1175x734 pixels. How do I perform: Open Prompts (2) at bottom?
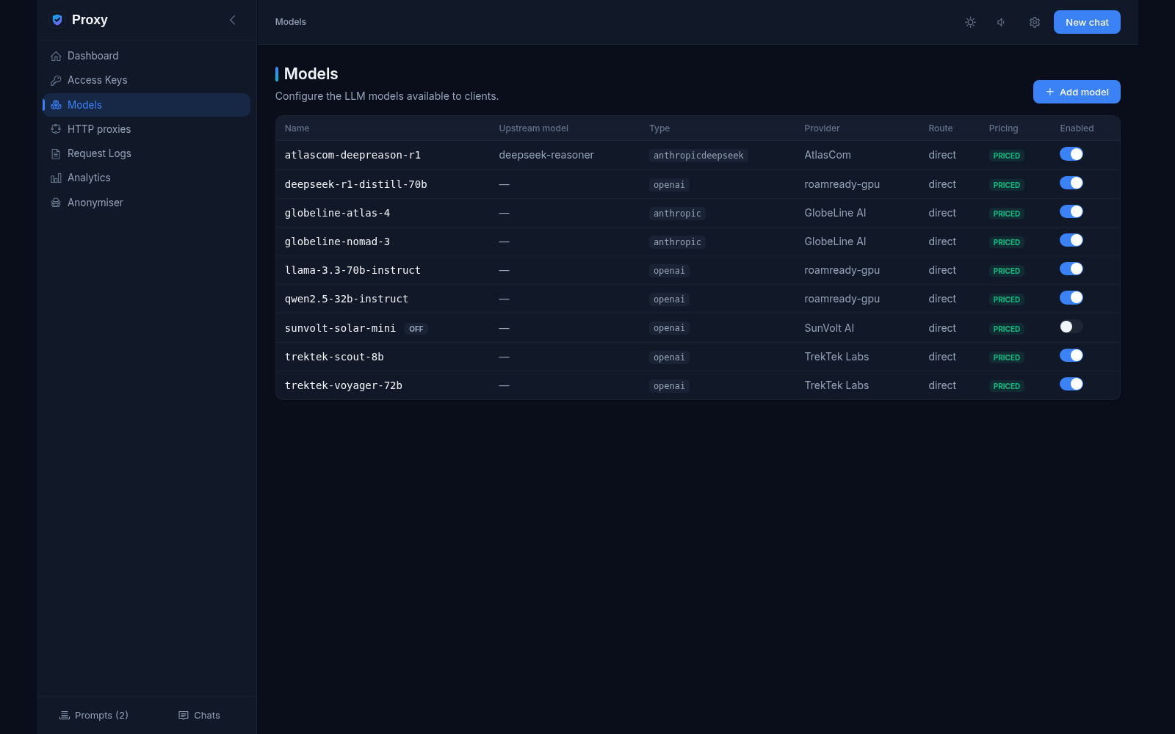93,715
